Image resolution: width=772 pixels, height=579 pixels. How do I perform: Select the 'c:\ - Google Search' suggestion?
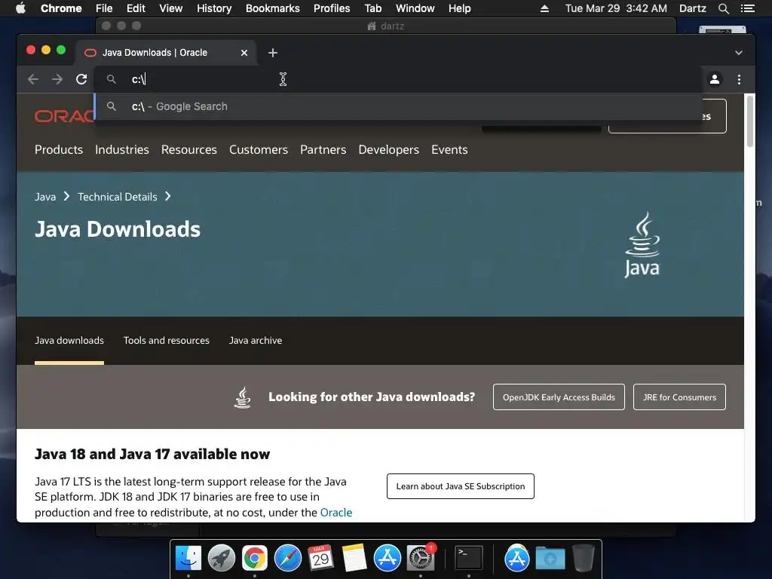[x=398, y=106]
